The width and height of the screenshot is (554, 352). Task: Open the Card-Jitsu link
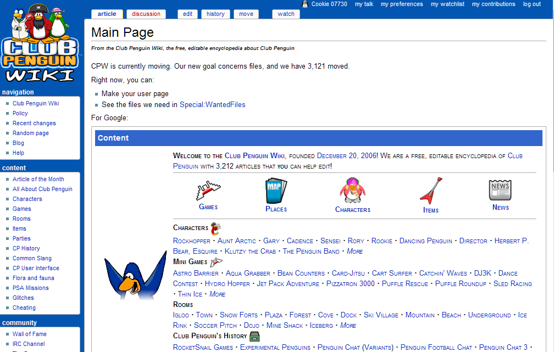[348, 273]
